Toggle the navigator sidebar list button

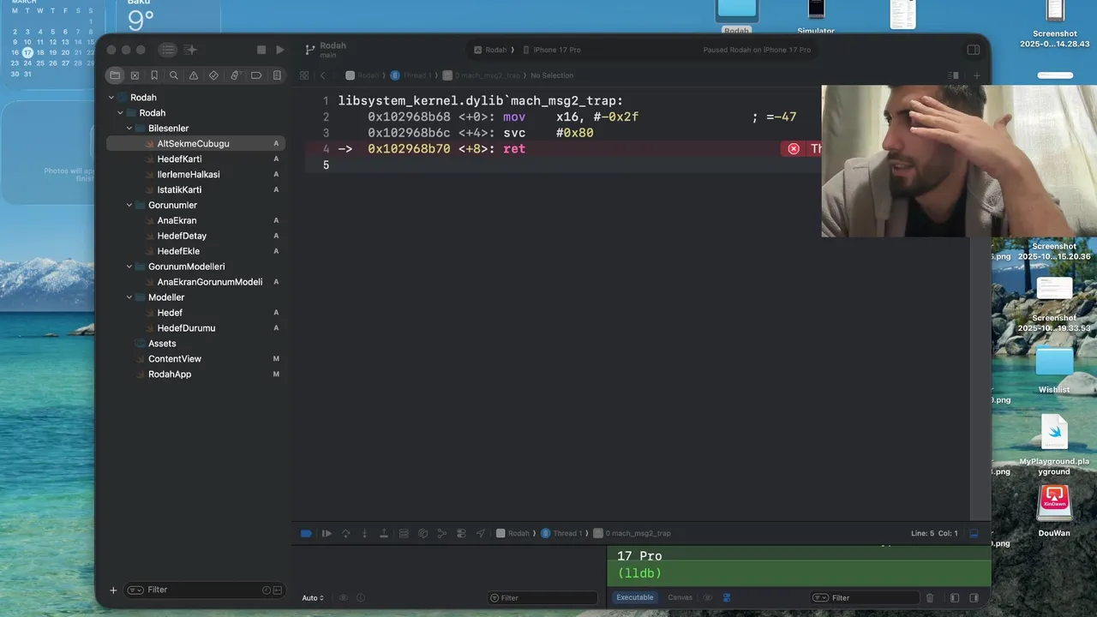[x=168, y=50]
